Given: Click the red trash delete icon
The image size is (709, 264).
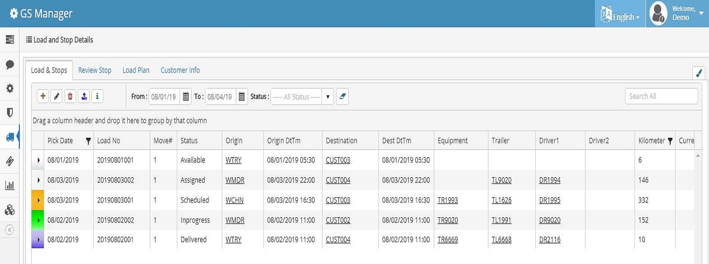Looking at the screenshot, I should (x=70, y=96).
